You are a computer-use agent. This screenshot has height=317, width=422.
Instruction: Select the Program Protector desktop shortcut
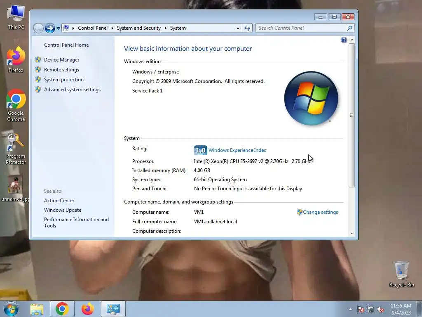(x=16, y=149)
